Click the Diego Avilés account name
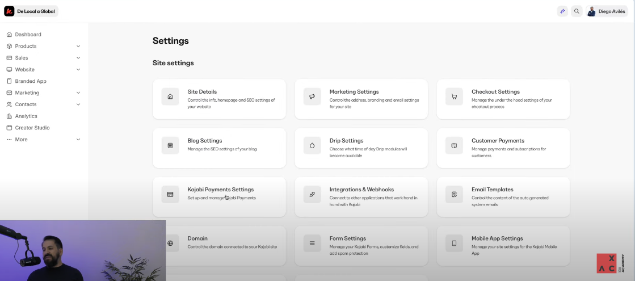This screenshot has width=635, height=281. pos(612,11)
